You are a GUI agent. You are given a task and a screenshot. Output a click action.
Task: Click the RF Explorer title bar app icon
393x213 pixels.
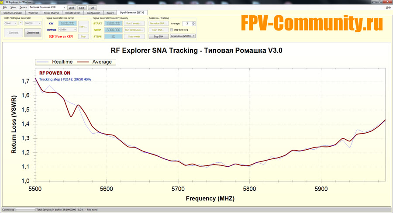click(2, 2)
